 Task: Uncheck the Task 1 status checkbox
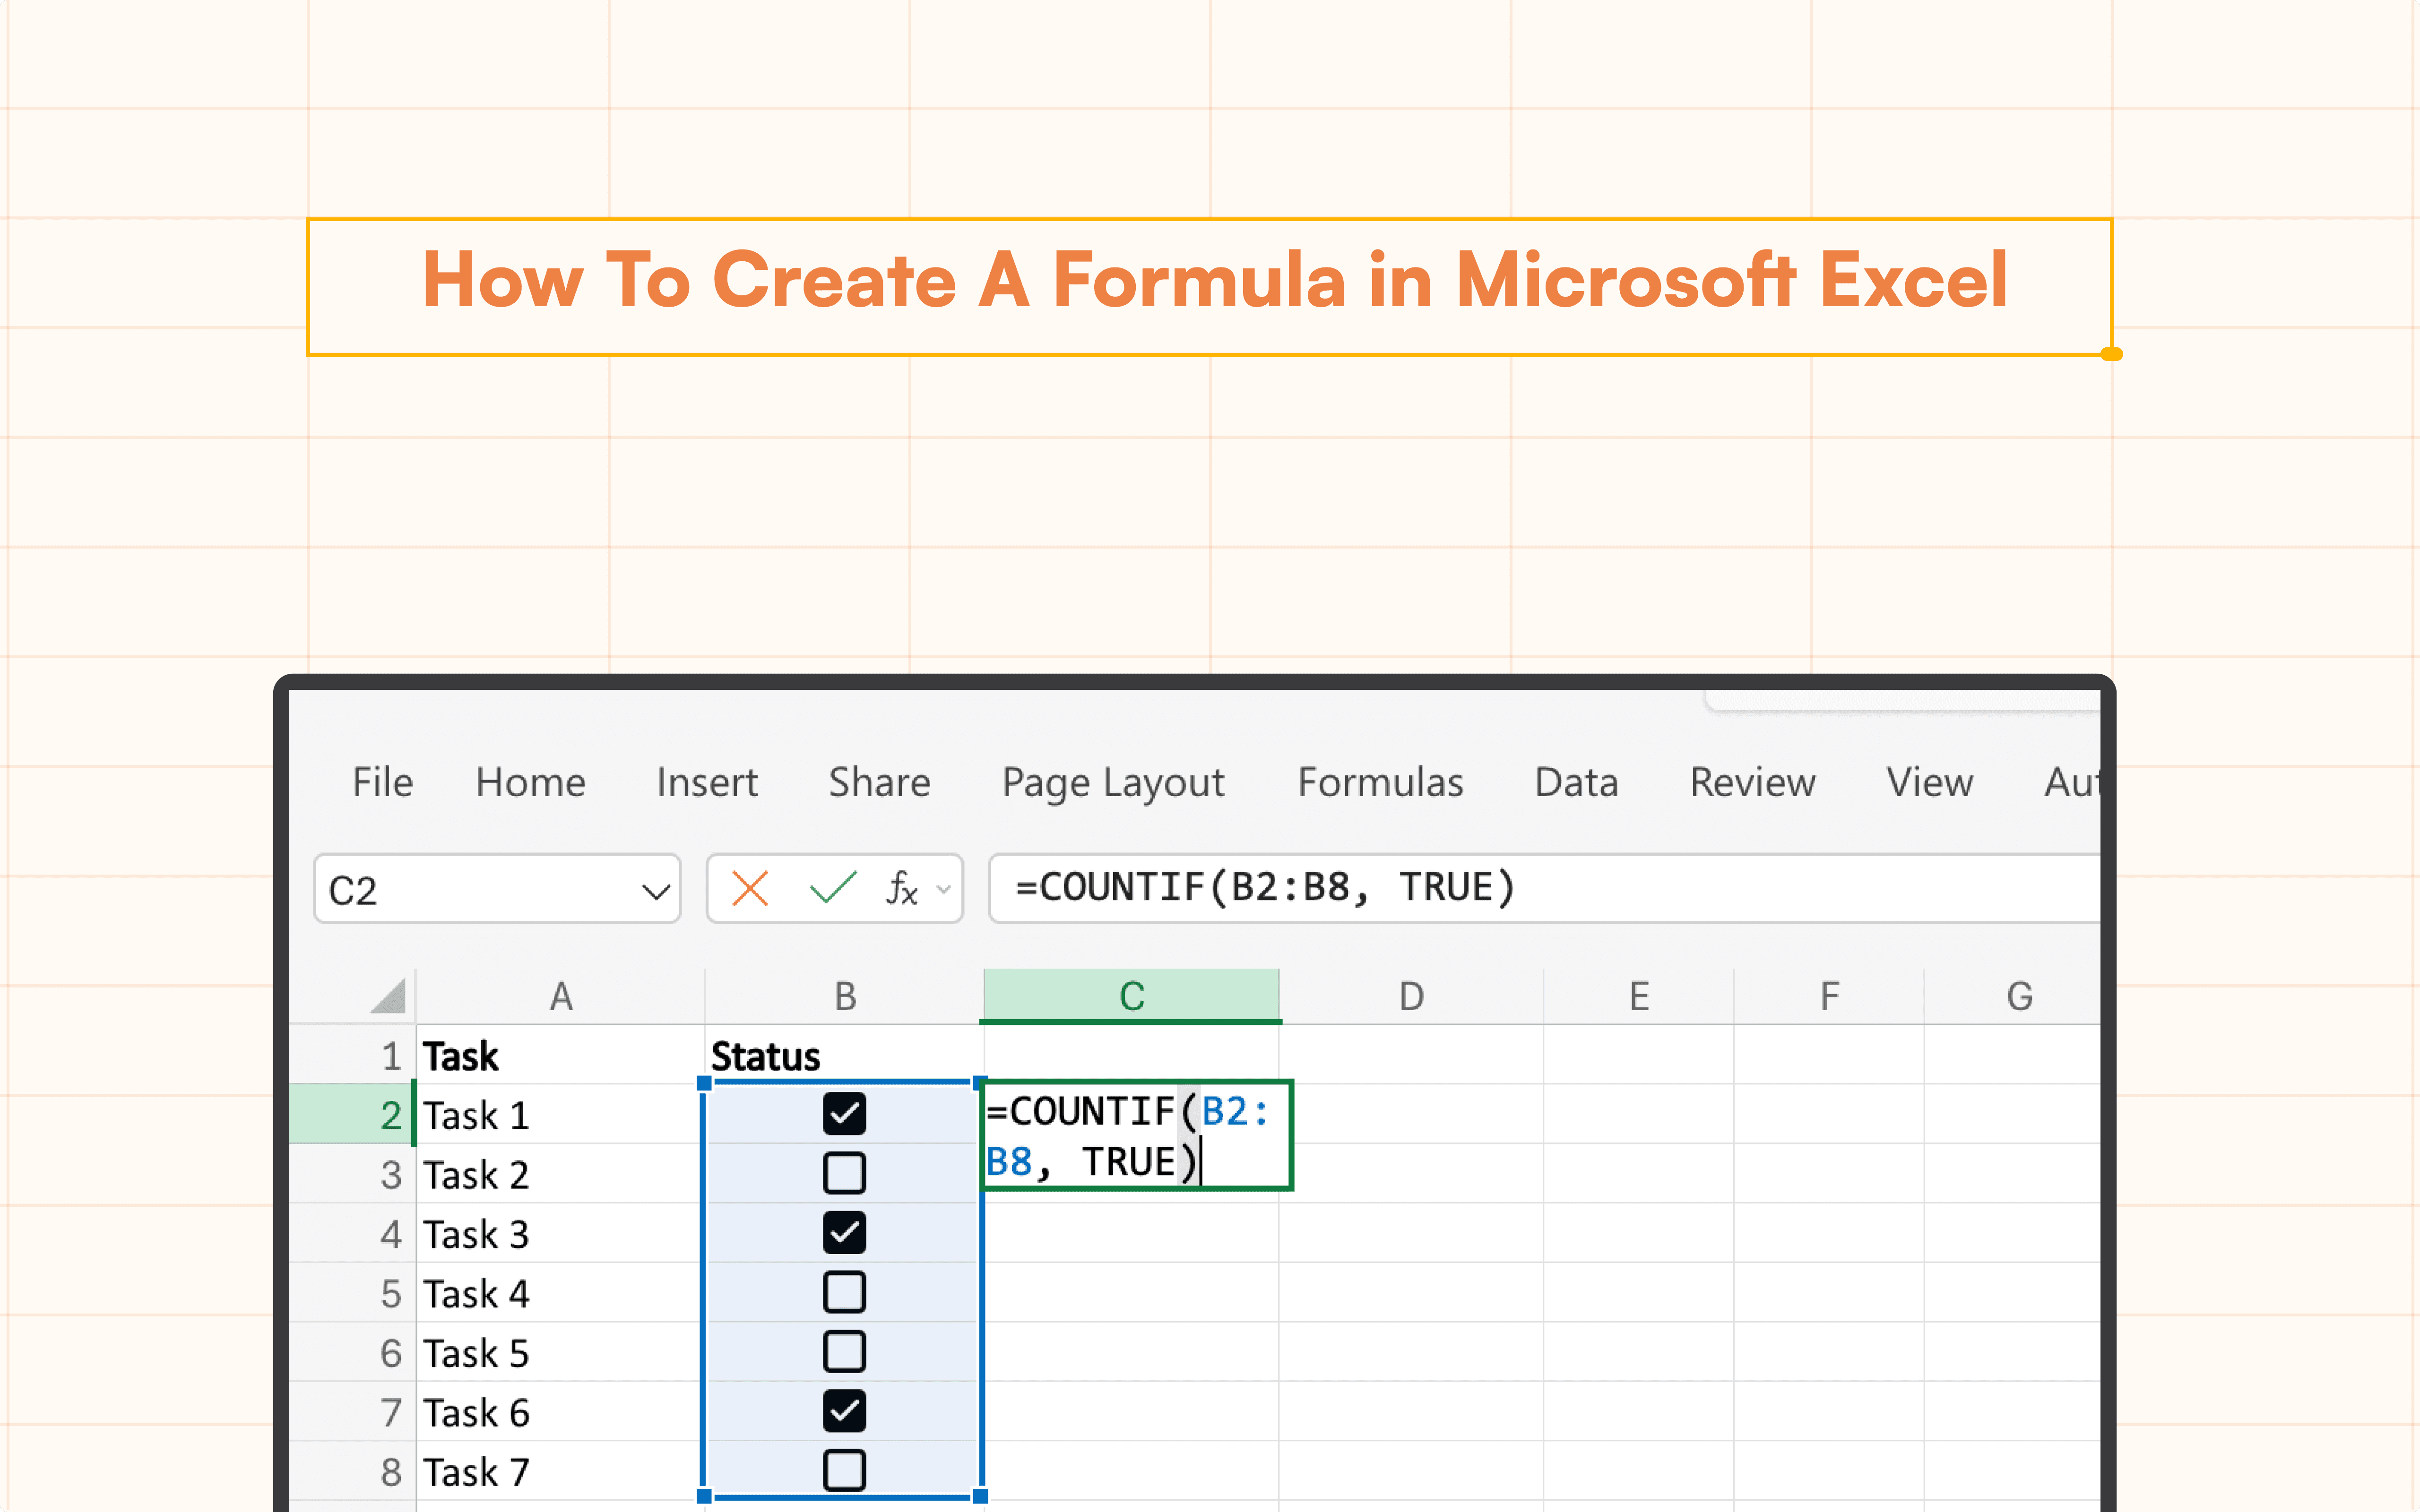844,1113
